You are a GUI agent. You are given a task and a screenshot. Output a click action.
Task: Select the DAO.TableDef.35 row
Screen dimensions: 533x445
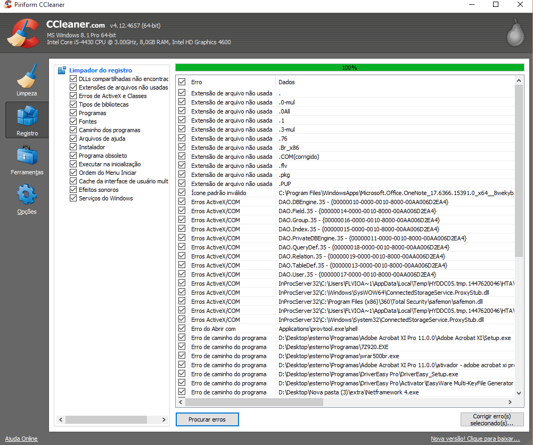[x=346, y=265]
